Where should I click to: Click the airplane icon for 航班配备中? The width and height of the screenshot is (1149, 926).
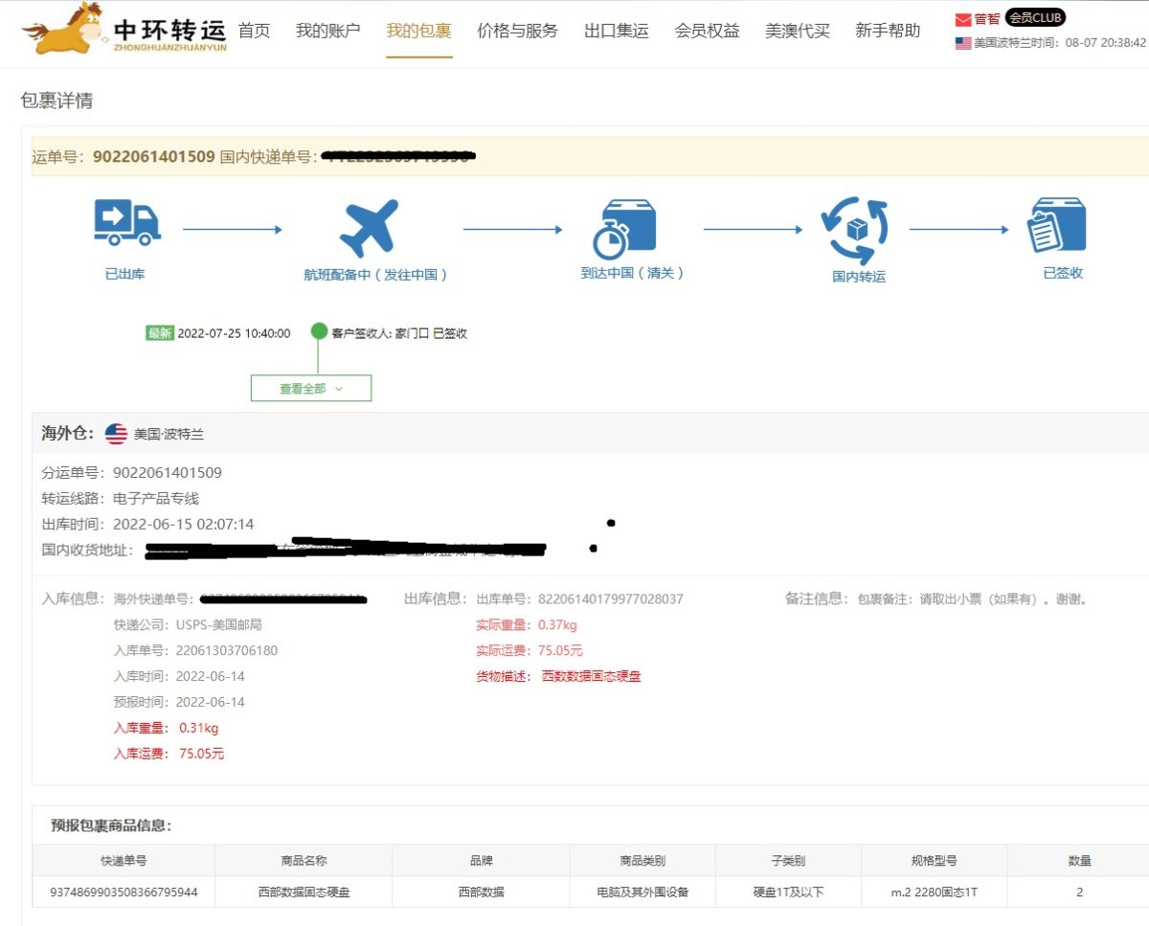tap(370, 228)
